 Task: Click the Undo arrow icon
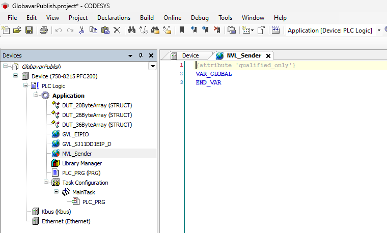tap(59, 31)
